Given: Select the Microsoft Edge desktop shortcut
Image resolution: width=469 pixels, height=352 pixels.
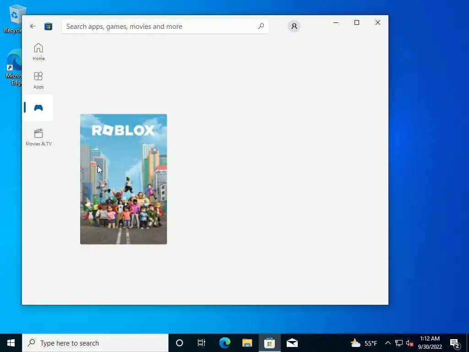Looking at the screenshot, I should pyautogui.click(x=13, y=68).
